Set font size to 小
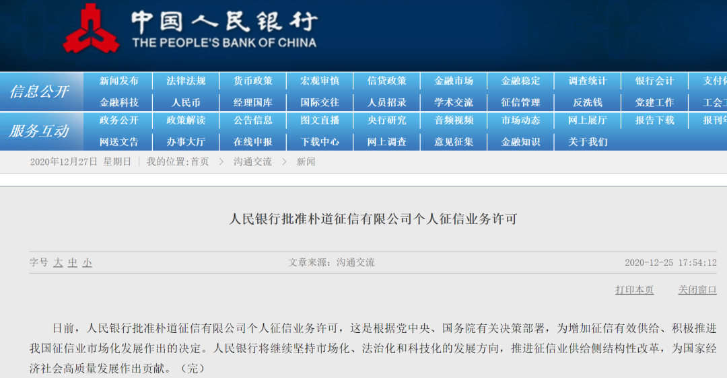The image size is (727, 378). [87, 263]
